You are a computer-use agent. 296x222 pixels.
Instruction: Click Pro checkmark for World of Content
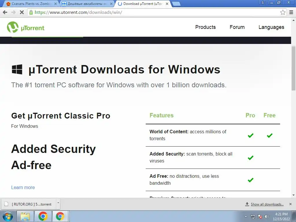tap(251, 135)
